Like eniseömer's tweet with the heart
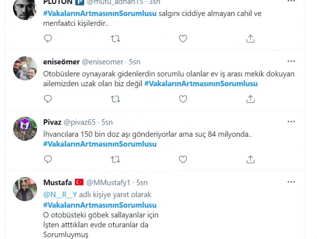This screenshot has width=317, height=239. (183, 99)
